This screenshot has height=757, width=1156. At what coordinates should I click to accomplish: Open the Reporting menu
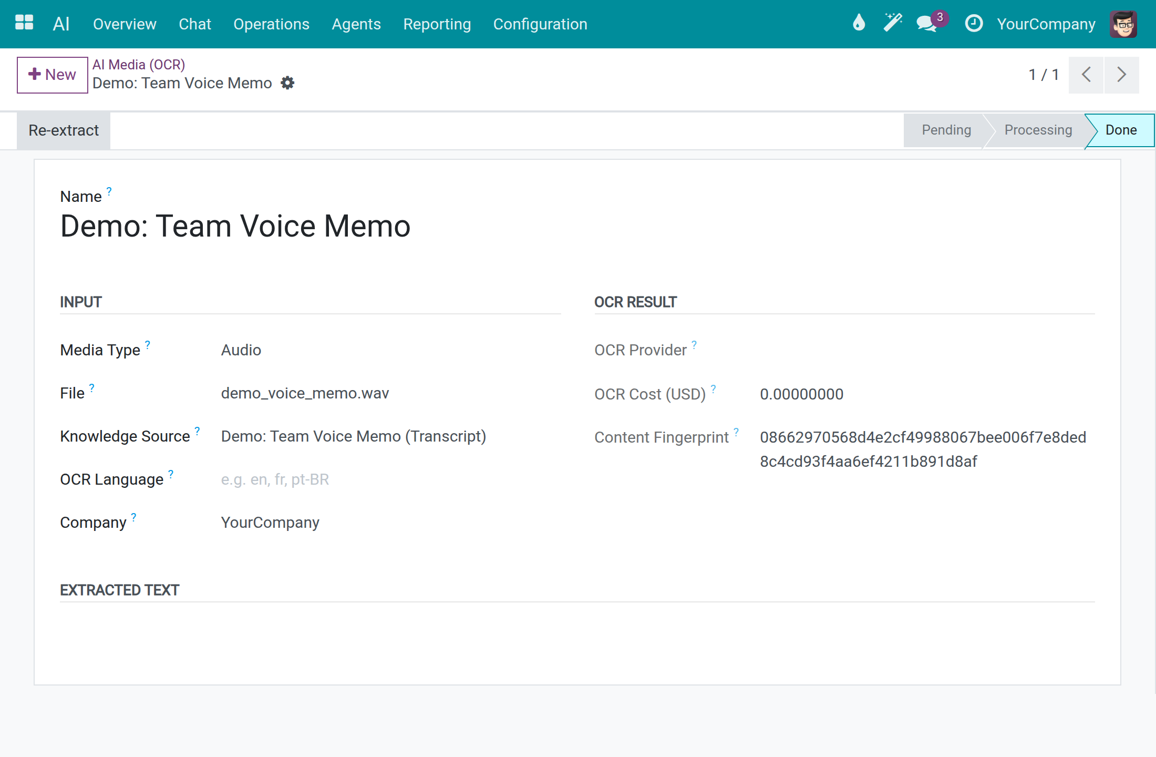[x=437, y=24]
